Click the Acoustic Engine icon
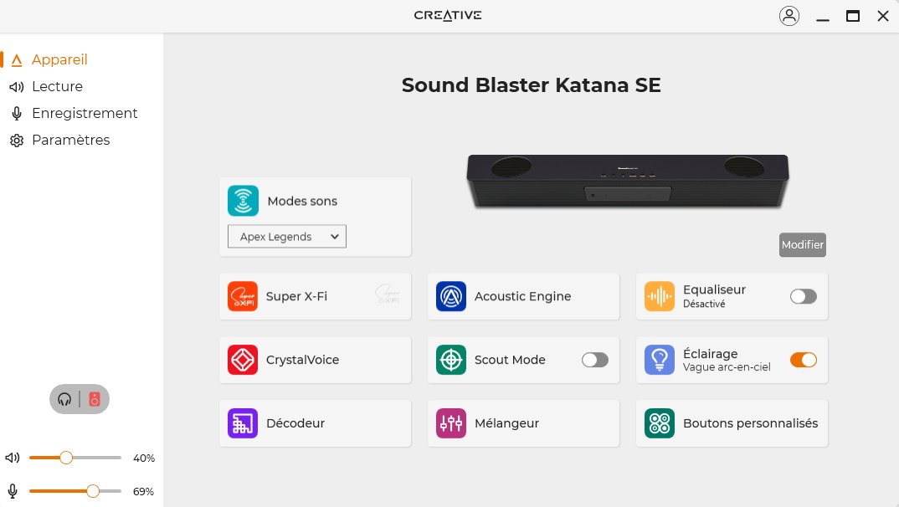This screenshot has height=507, width=899. click(x=451, y=296)
